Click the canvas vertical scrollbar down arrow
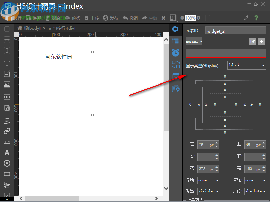 click(x=166, y=189)
